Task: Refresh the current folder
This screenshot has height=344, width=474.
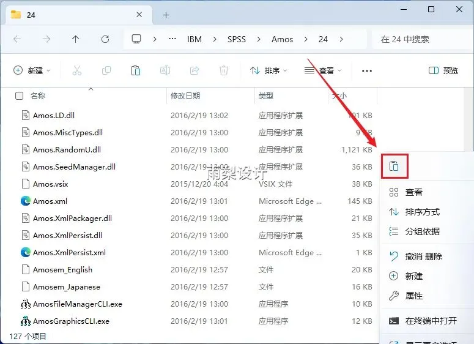Action: (105, 39)
